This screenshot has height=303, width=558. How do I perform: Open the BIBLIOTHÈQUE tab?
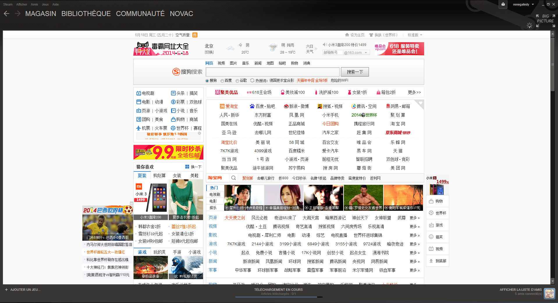tap(86, 14)
